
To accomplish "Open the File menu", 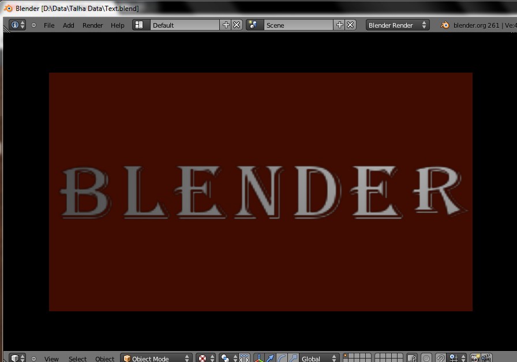I will tap(49, 25).
